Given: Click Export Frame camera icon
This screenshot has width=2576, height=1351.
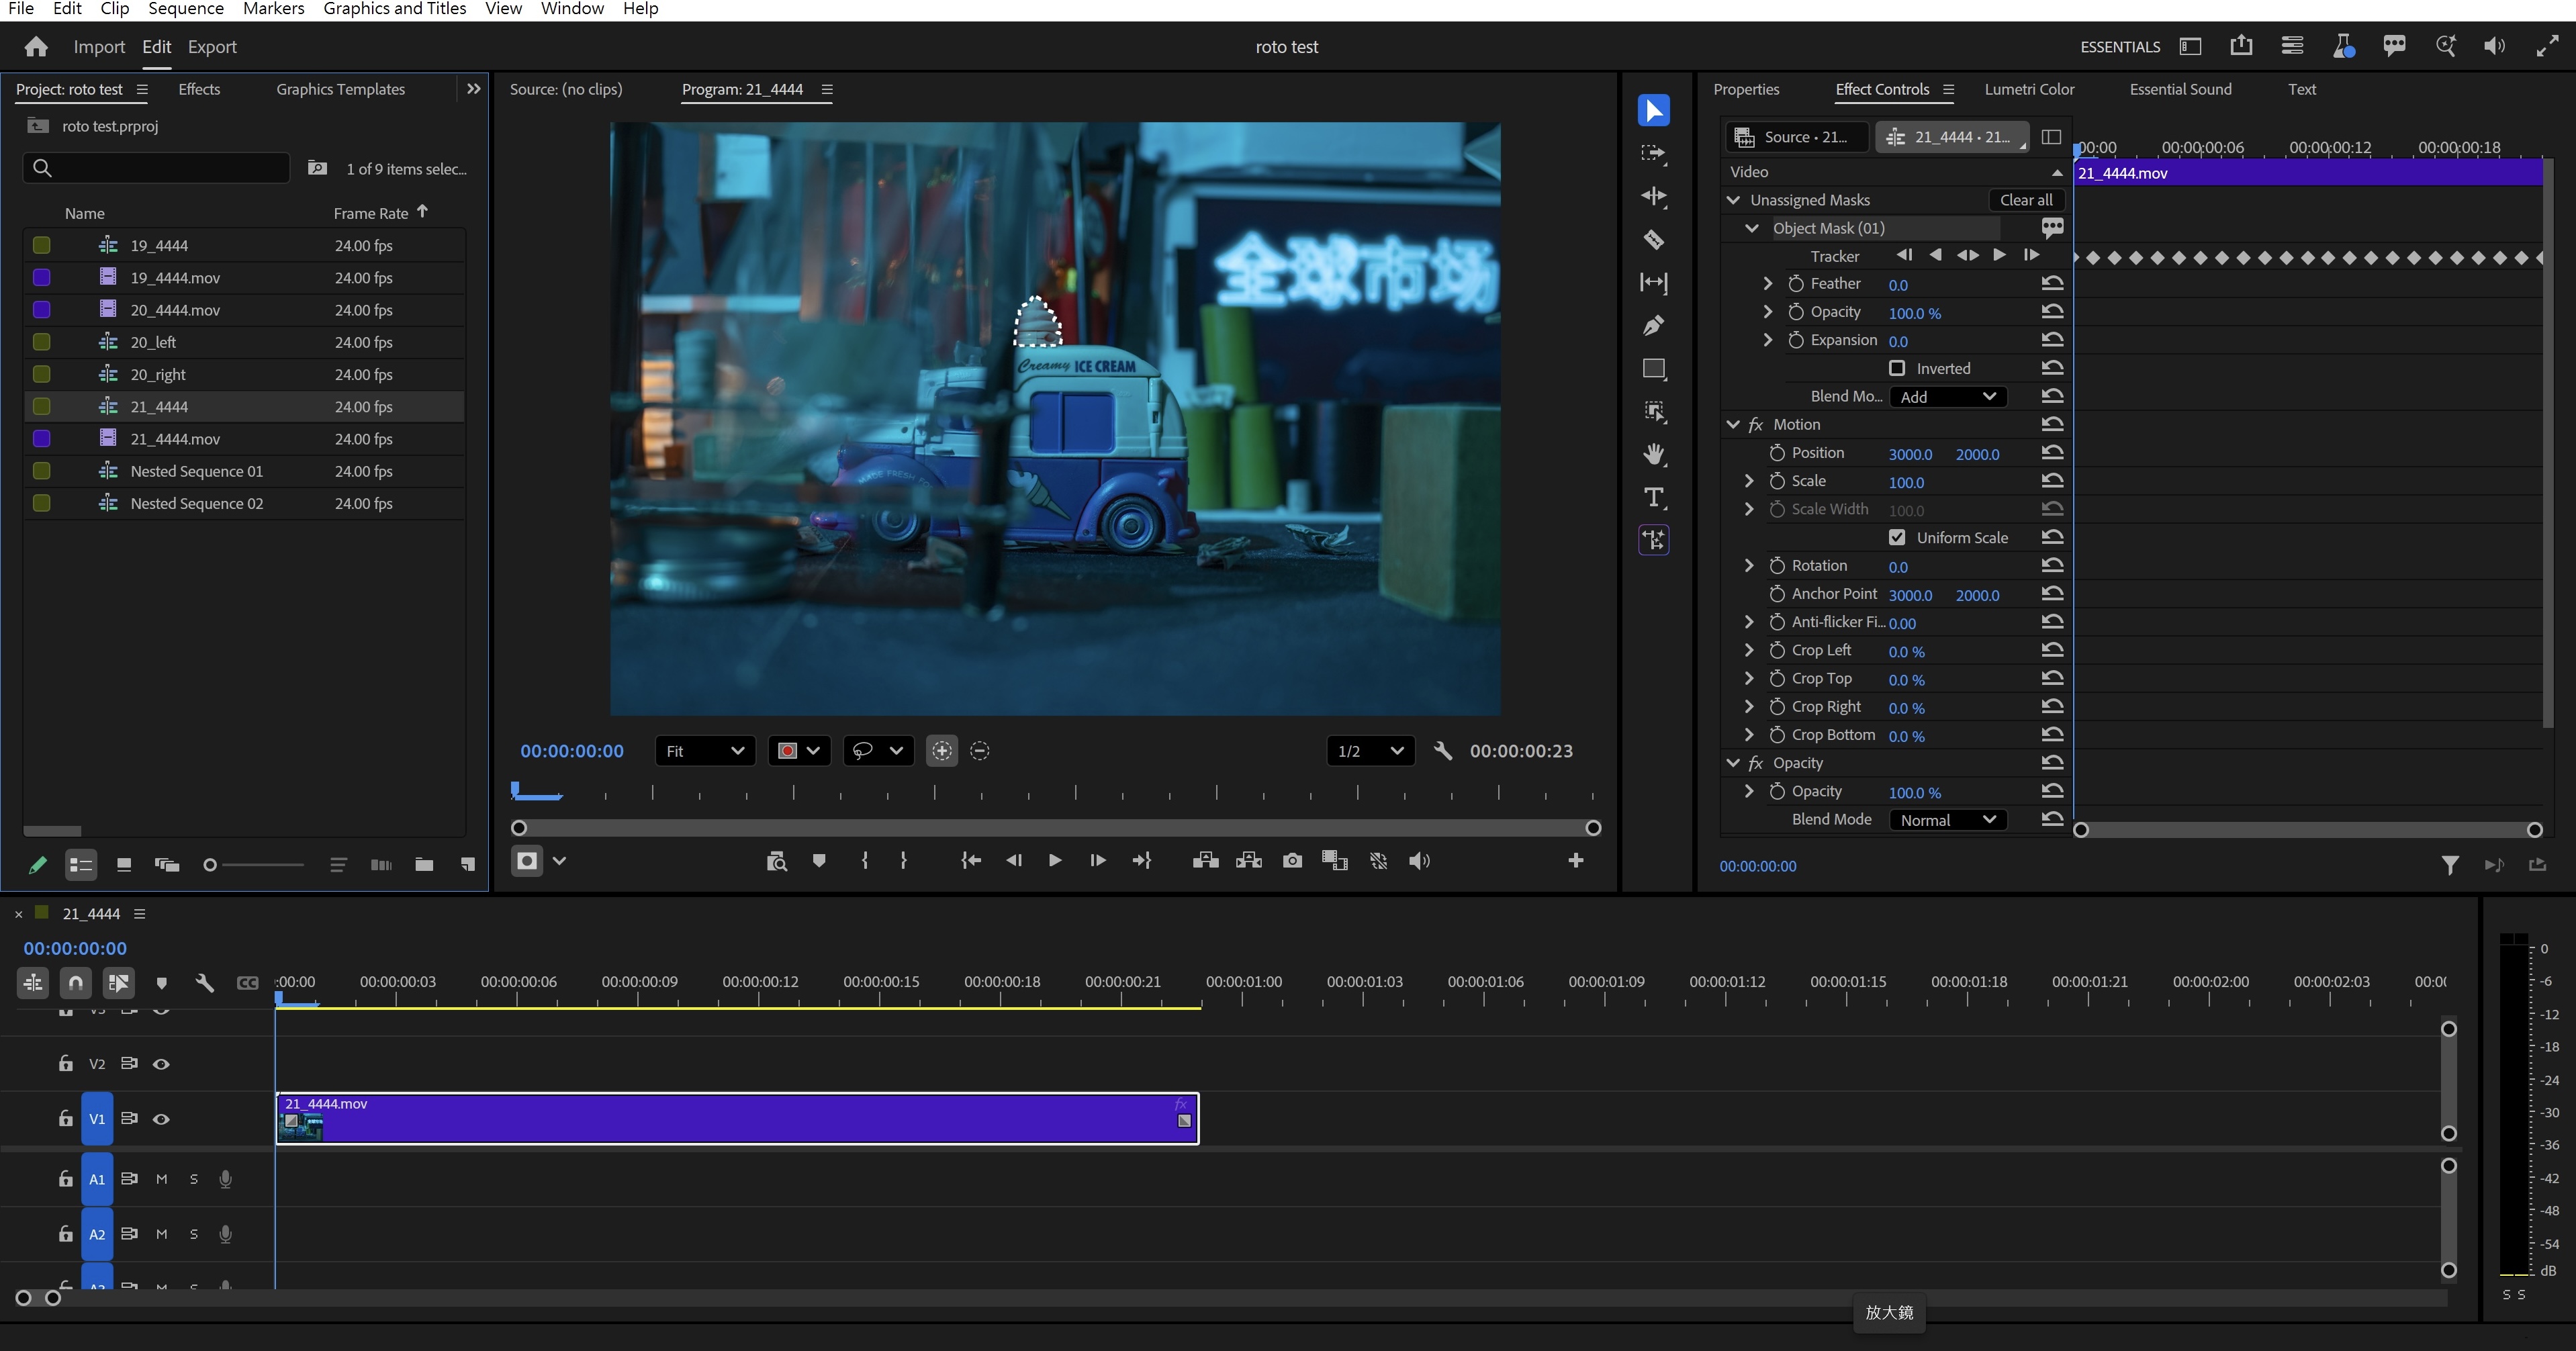Looking at the screenshot, I should pos(1292,861).
